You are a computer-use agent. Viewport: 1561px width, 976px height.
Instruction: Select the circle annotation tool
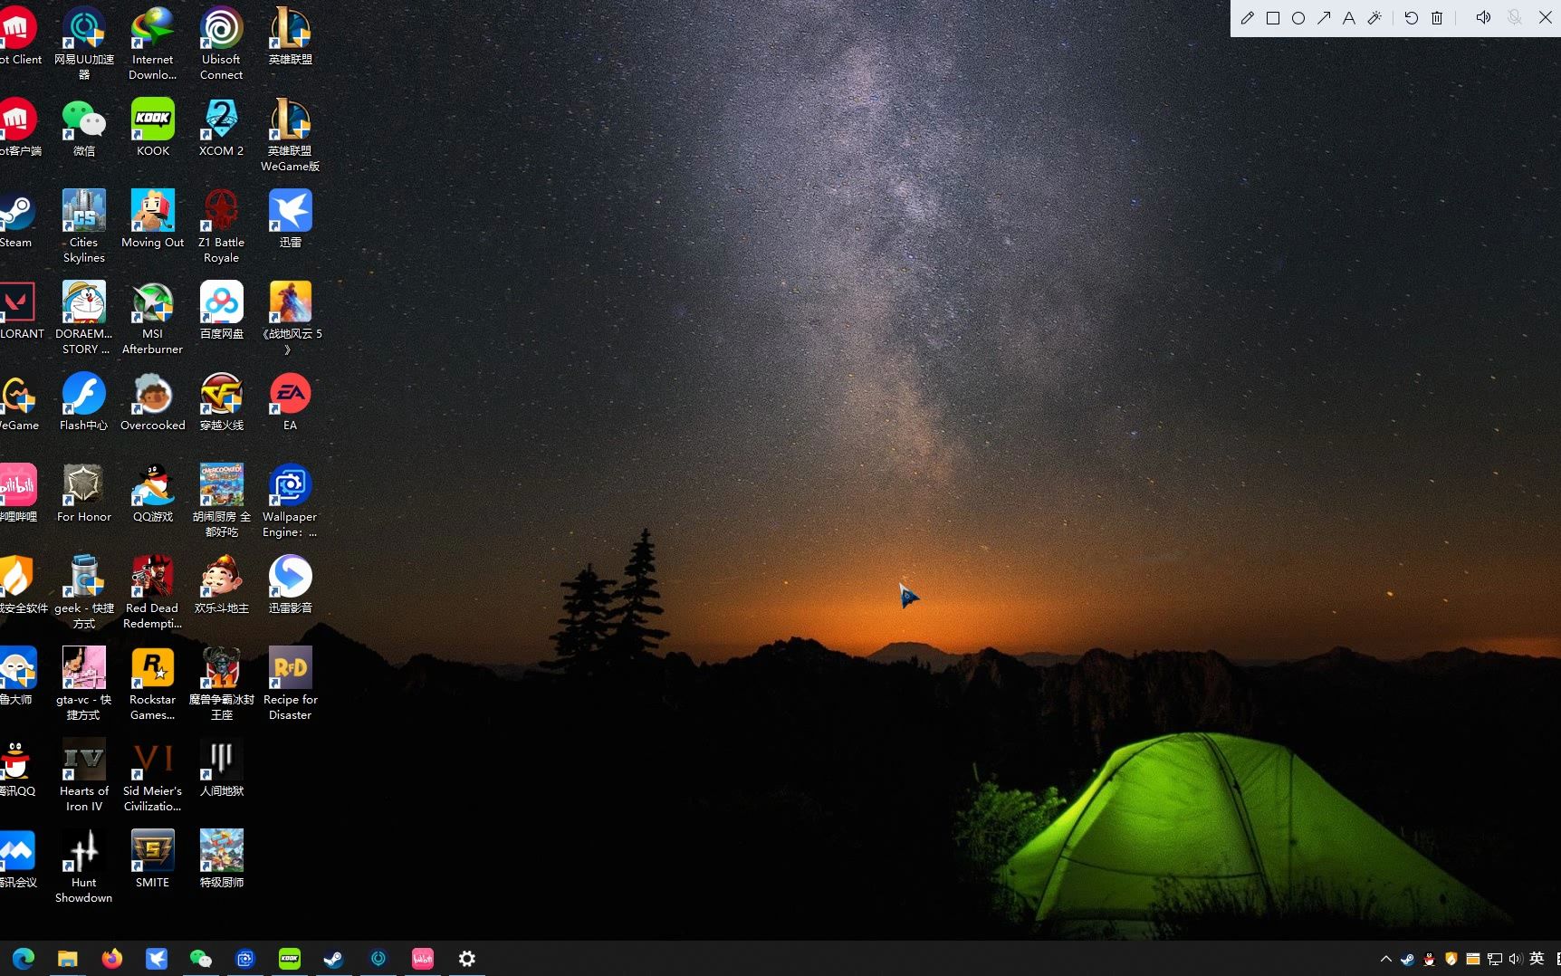pos(1298,18)
